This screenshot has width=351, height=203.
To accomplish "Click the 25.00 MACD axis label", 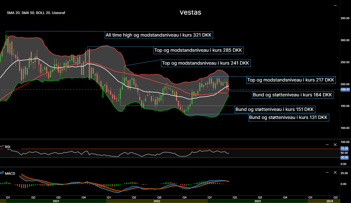I will click(x=344, y=173).
